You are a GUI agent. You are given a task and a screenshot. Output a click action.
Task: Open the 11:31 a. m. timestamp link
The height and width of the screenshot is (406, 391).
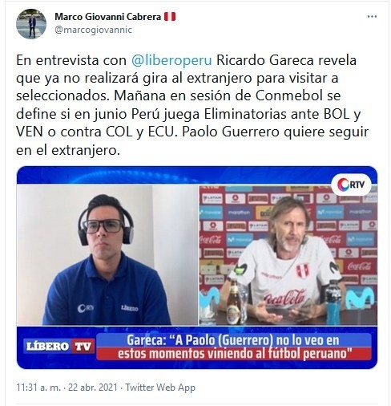coord(38,388)
